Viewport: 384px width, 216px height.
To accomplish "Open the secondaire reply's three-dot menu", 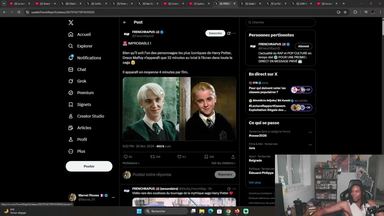I will pyautogui.click(x=234, y=189).
